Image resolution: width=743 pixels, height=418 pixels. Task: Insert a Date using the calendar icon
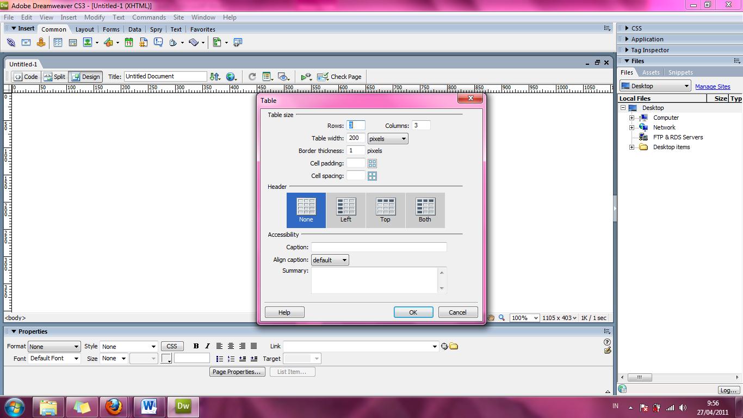(x=129, y=42)
